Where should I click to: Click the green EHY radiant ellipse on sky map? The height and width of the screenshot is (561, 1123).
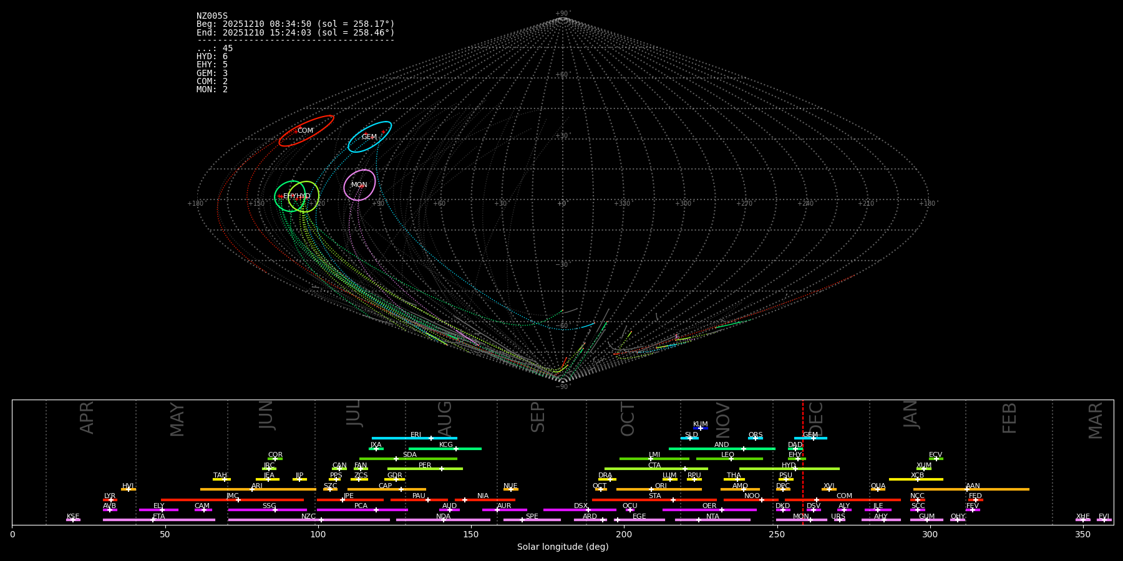(290, 196)
